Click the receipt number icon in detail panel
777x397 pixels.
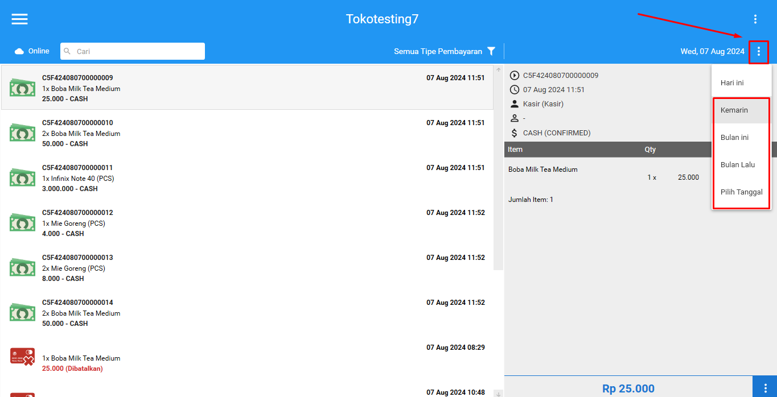[x=515, y=75]
